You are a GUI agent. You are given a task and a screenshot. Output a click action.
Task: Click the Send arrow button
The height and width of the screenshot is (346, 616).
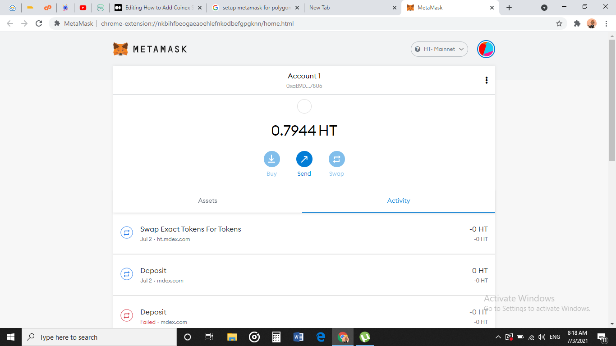[x=304, y=159]
